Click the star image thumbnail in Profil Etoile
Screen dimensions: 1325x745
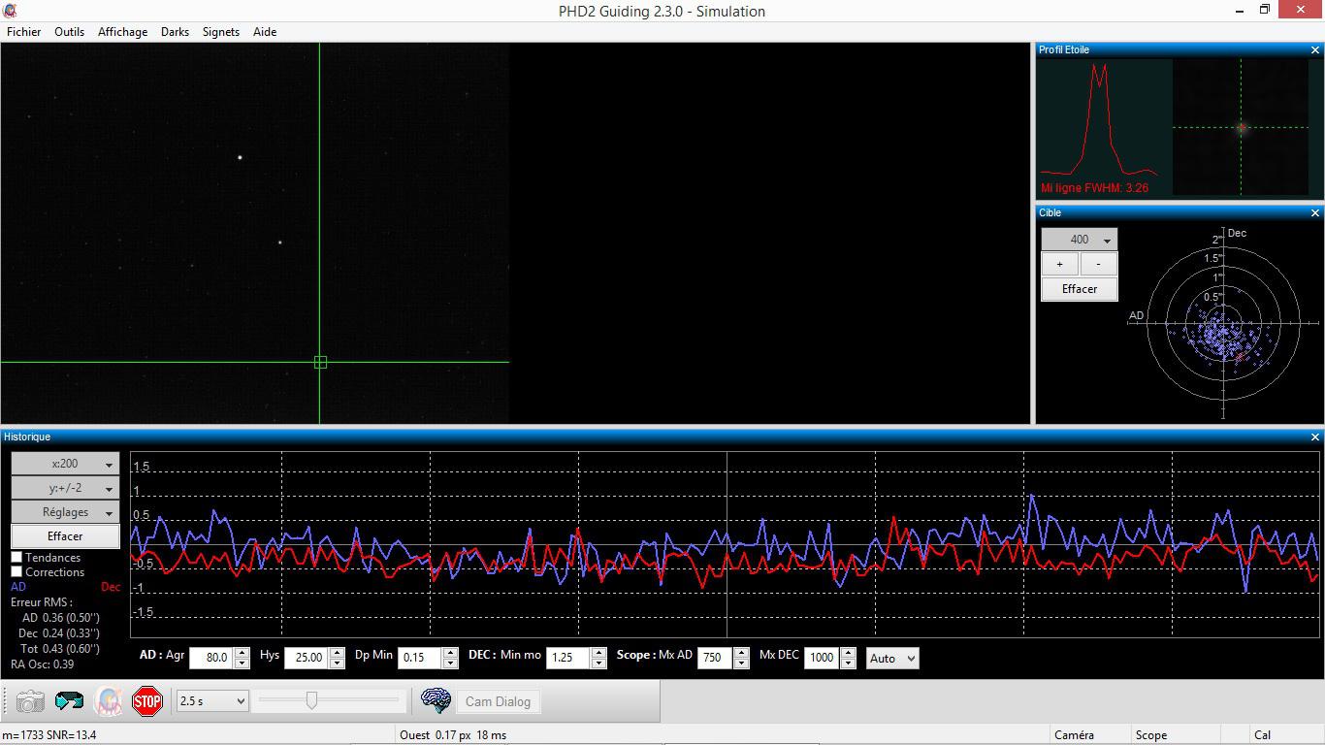(x=1241, y=127)
